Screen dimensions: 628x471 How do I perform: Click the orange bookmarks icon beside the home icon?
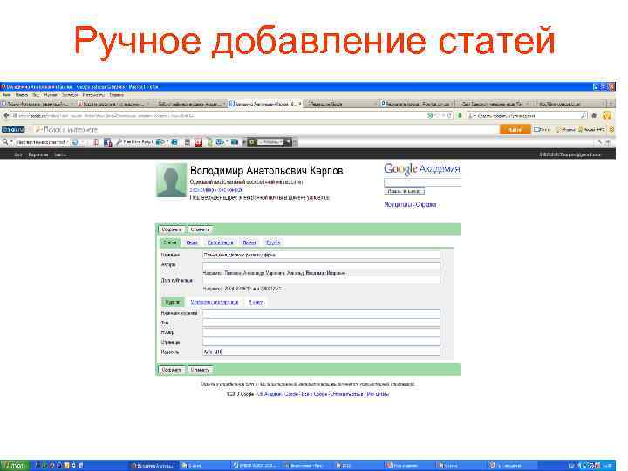pos(607,115)
